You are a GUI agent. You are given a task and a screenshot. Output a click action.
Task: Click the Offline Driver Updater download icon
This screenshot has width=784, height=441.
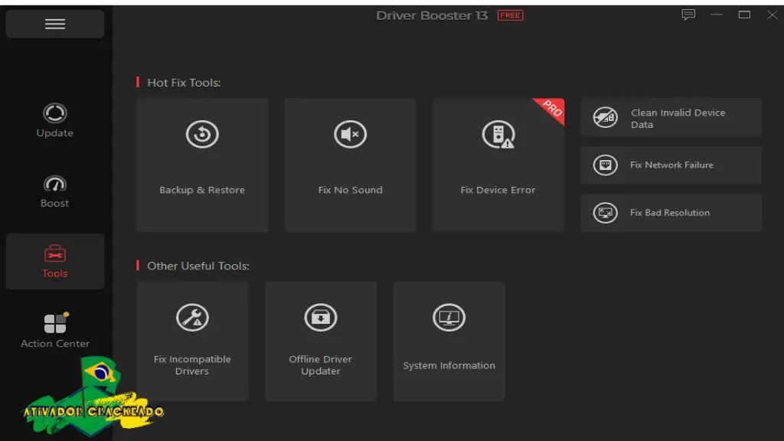tap(321, 317)
